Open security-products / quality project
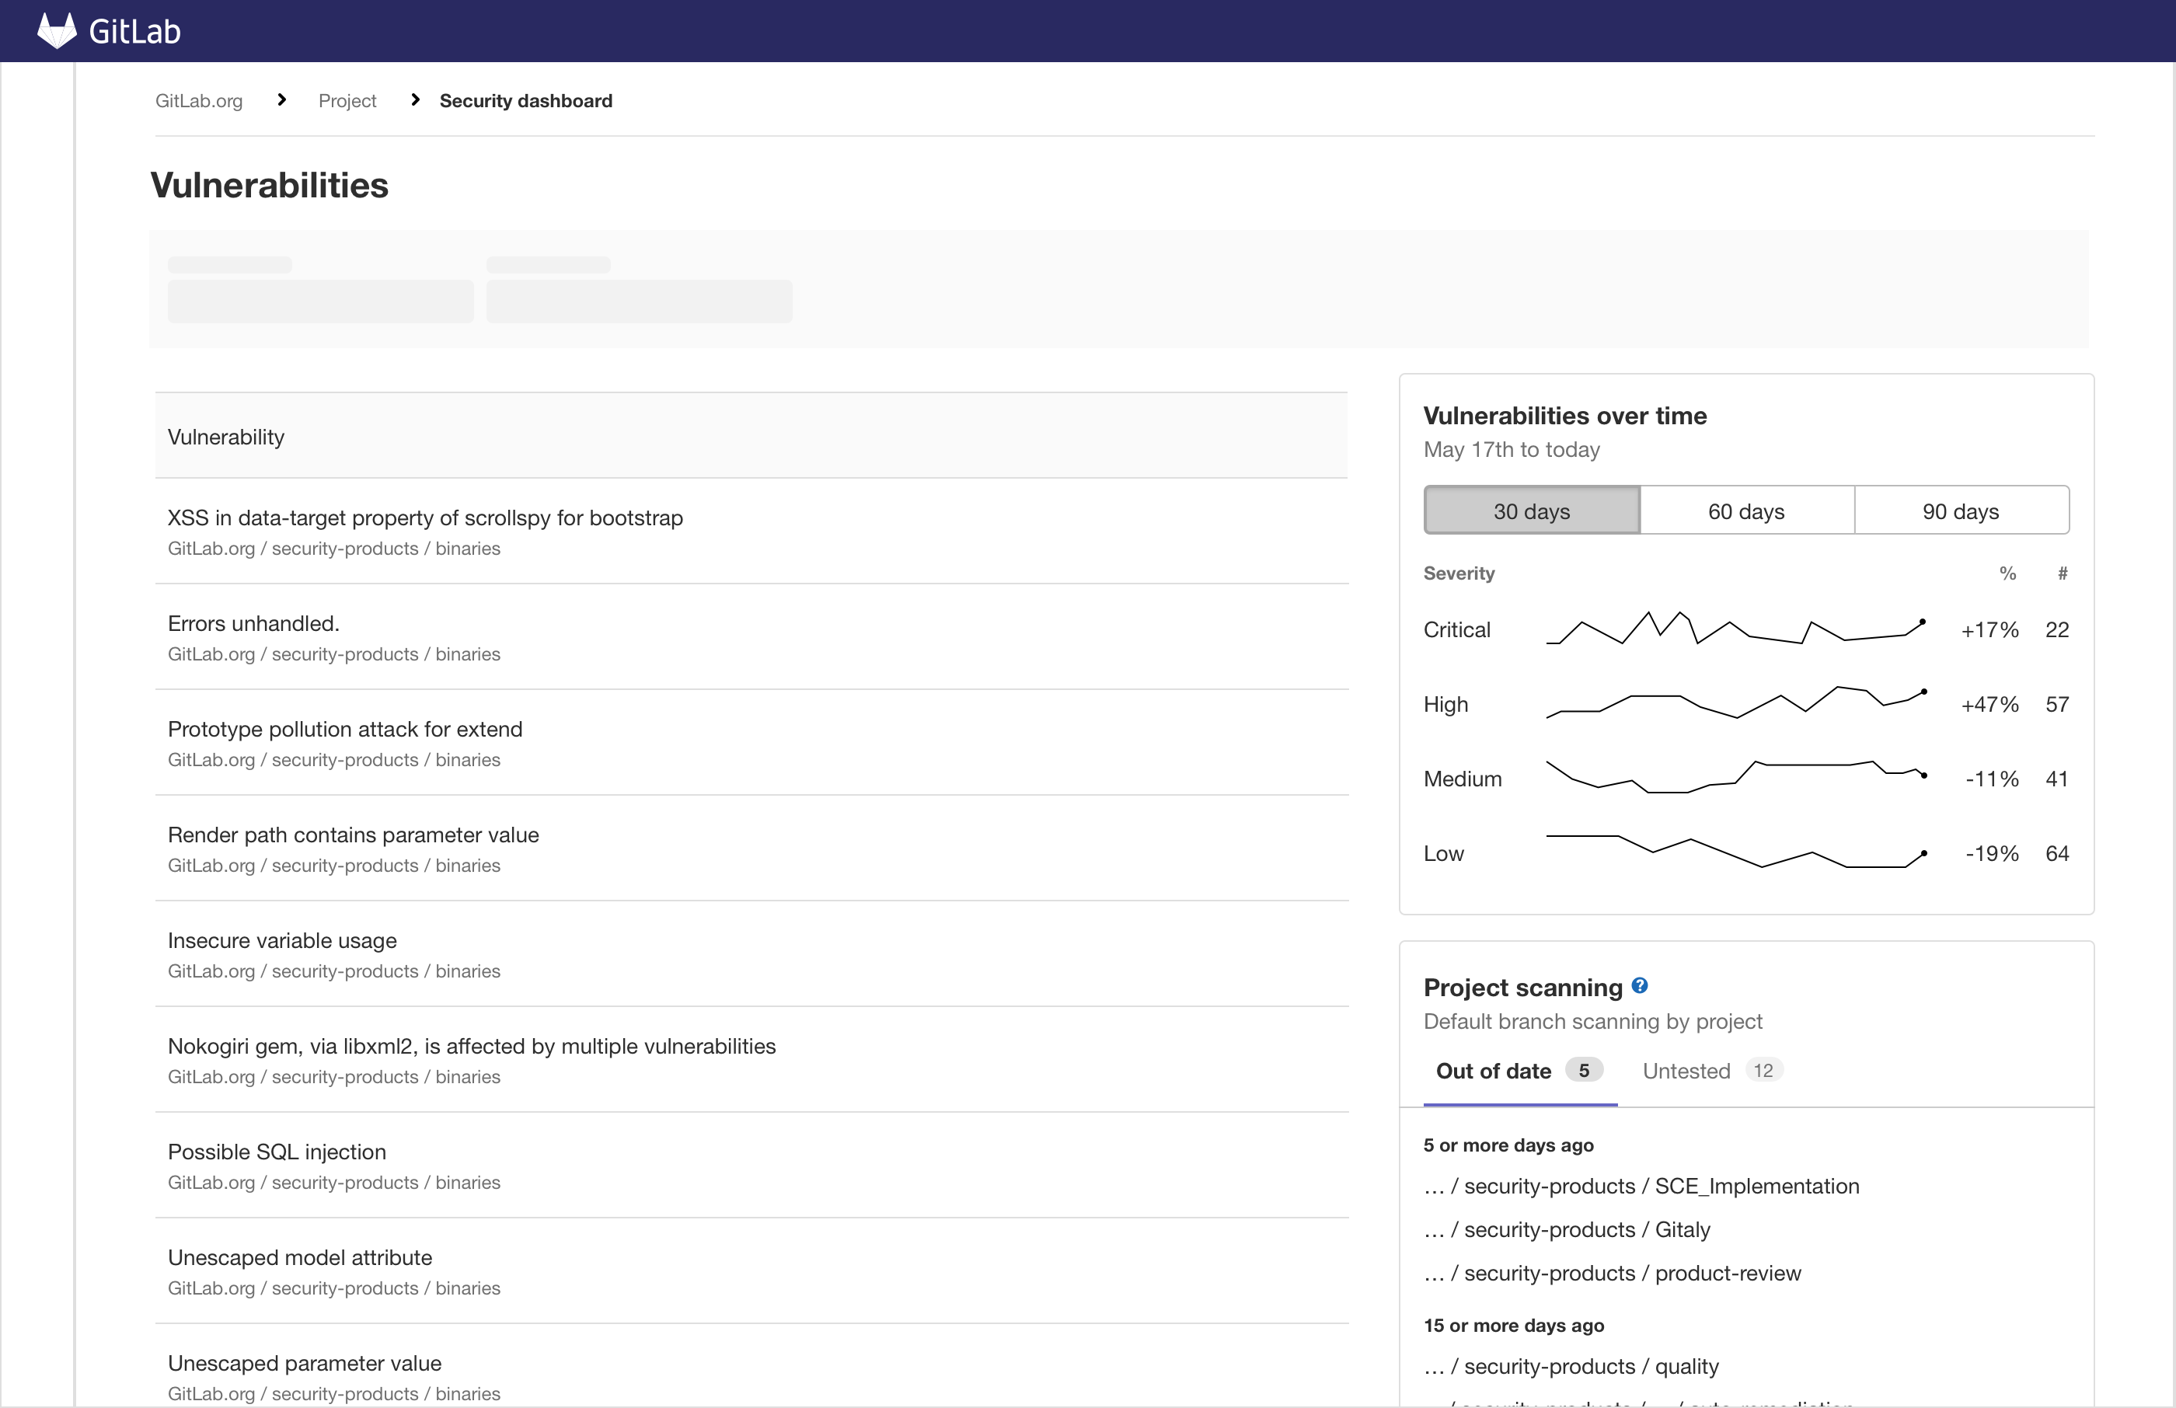The width and height of the screenshot is (2176, 1408). click(x=1571, y=1367)
